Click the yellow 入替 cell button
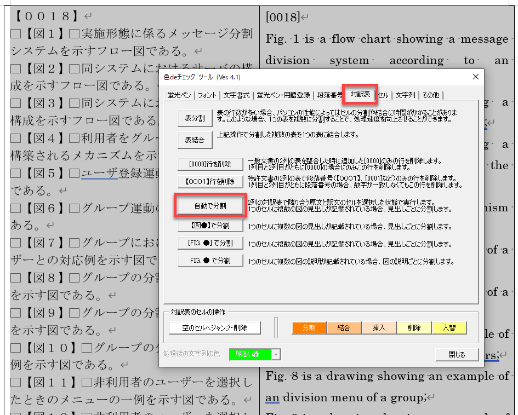The image size is (518, 415). tap(448, 328)
